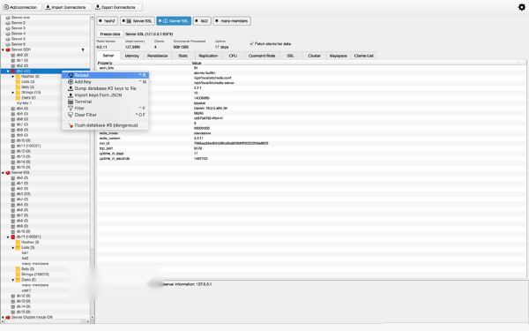This screenshot has height=331, width=529.
Task: Click the Clear Filter funnel icon
Action: (x=71, y=115)
